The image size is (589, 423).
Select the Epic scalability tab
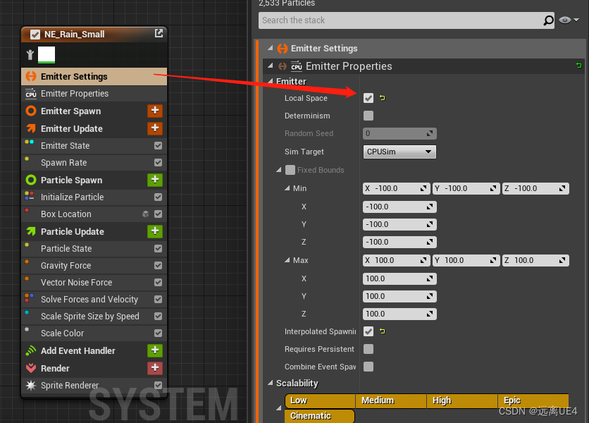(x=532, y=400)
